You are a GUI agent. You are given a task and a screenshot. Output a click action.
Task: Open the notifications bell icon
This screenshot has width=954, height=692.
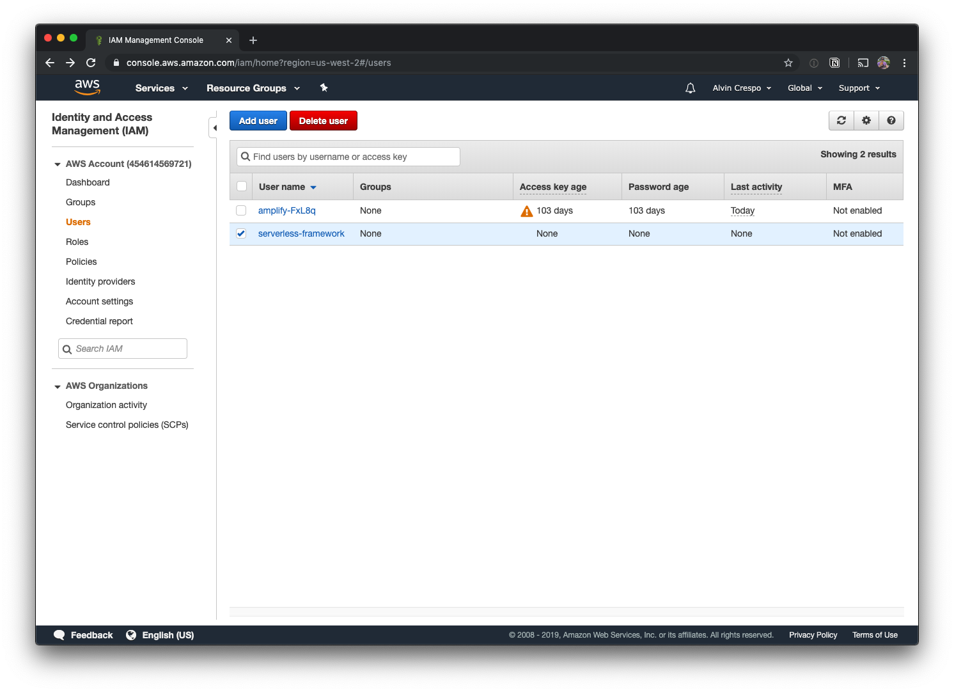[x=690, y=88]
